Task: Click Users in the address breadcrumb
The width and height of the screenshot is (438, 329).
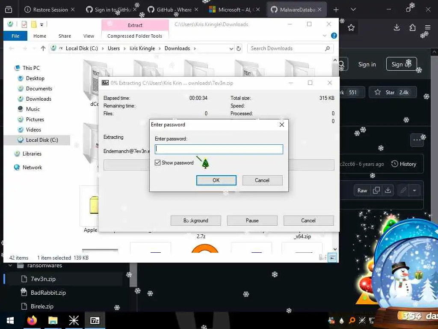Action: tap(114, 48)
